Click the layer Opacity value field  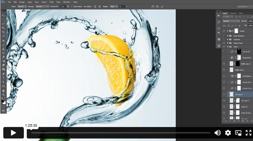click(250, 21)
